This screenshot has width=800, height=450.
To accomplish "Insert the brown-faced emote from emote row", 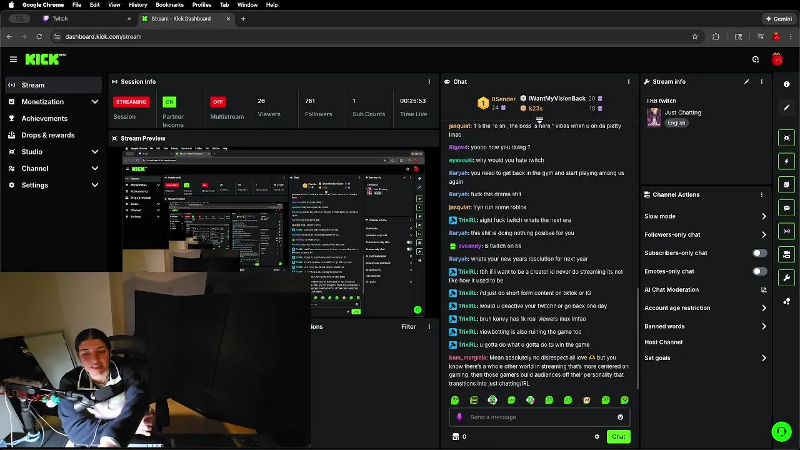I will [x=587, y=400].
